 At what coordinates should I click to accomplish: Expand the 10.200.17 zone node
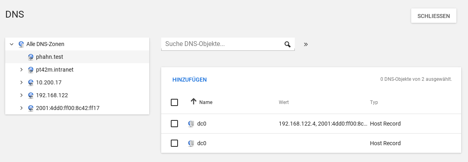21,82
